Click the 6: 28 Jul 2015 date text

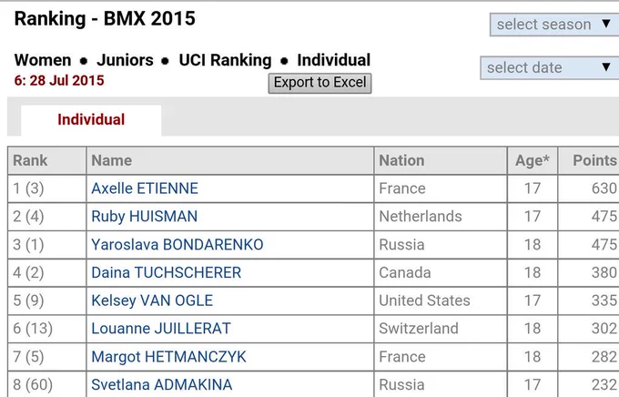pyautogui.click(x=59, y=81)
